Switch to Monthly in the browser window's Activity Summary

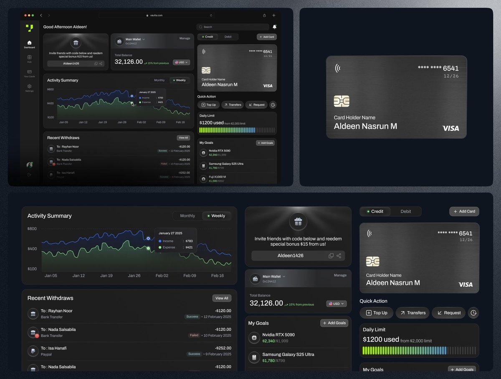(x=159, y=80)
